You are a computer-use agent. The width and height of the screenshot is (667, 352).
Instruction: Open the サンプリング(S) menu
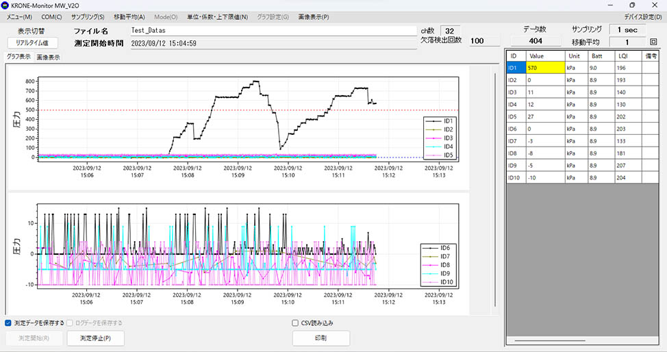88,17
